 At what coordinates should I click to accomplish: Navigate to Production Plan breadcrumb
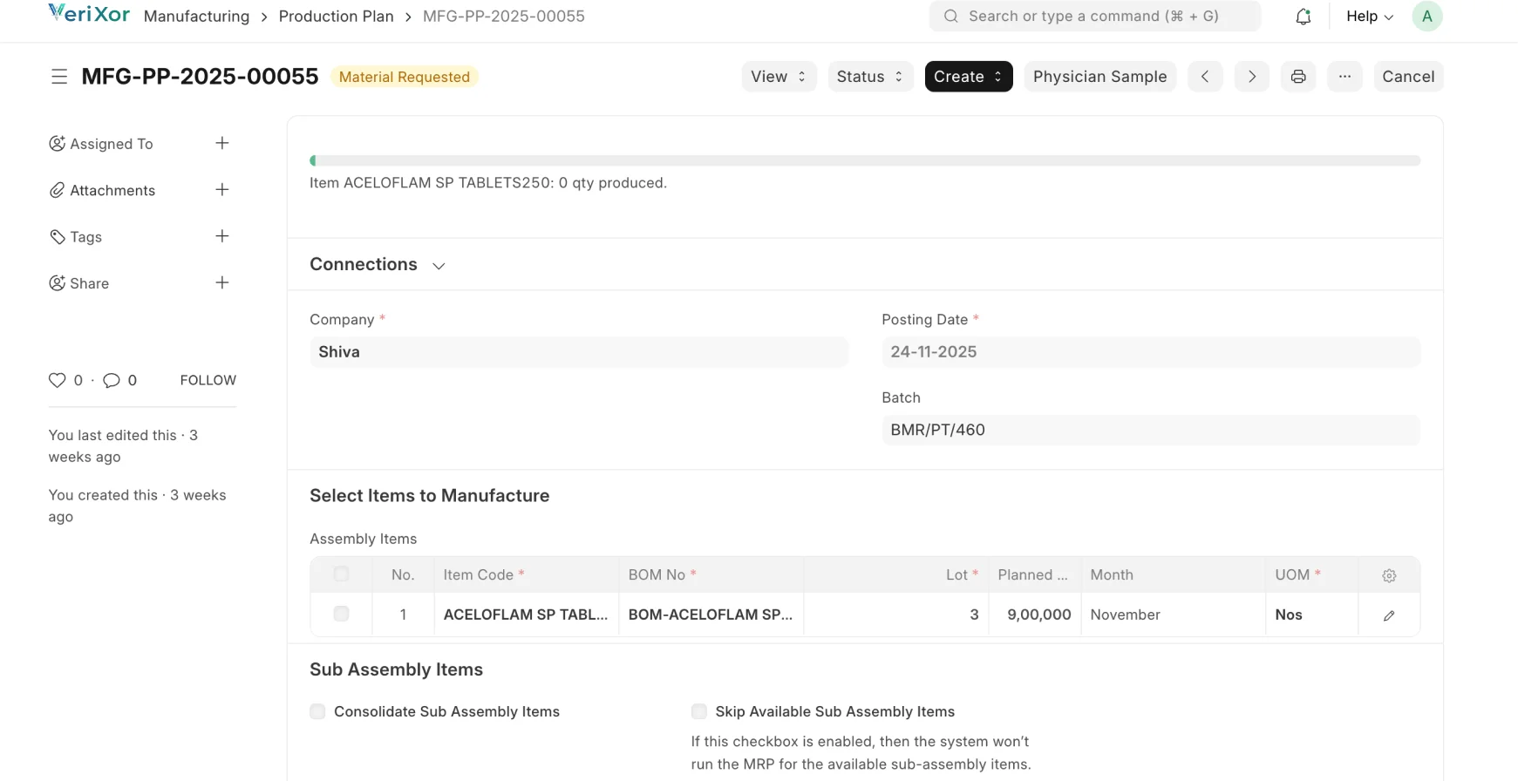tap(336, 17)
